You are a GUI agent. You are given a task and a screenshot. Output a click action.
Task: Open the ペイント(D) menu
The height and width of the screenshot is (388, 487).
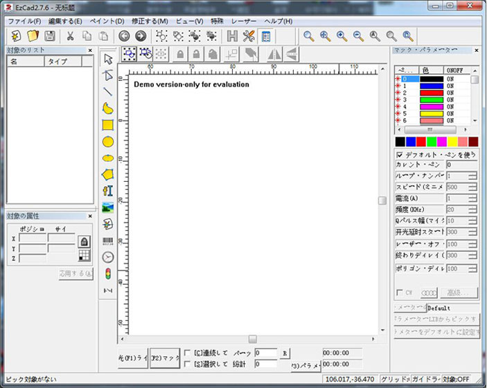[x=107, y=21]
